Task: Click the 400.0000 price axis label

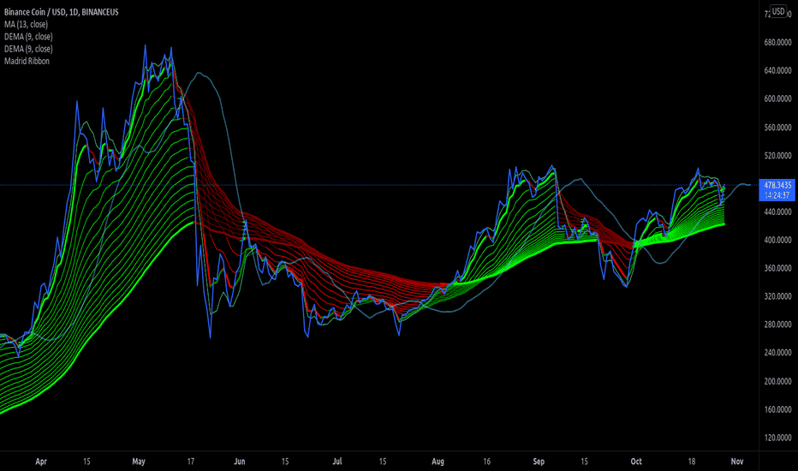Action: (777, 240)
